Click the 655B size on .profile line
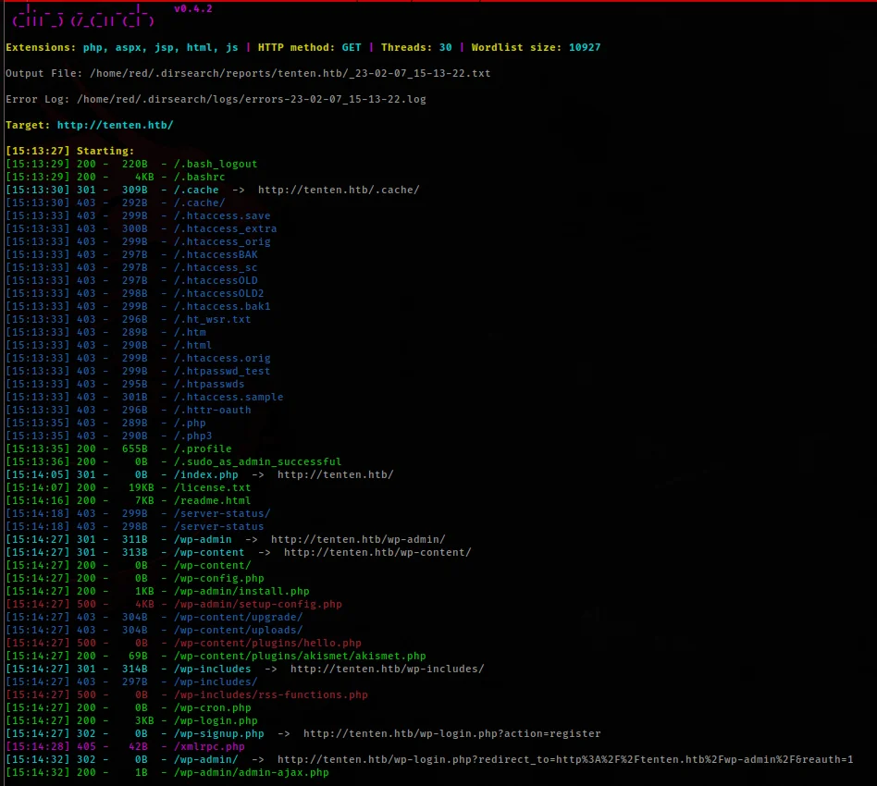 [x=135, y=448]
